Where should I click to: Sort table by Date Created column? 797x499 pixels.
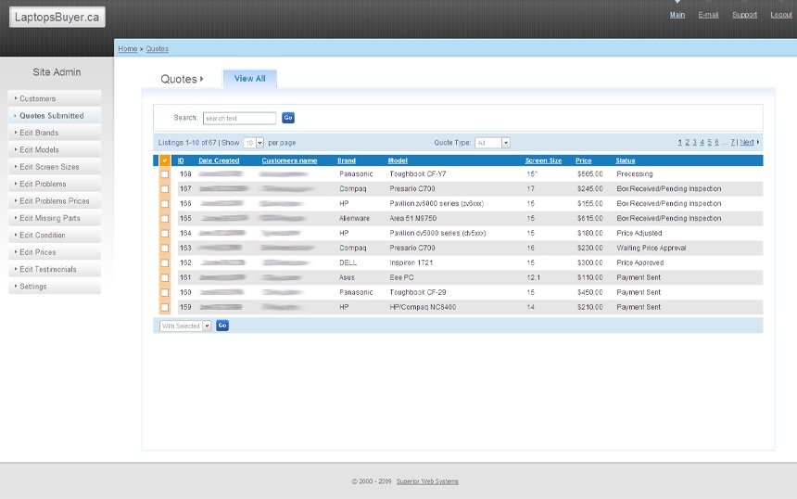click(x=219, y=160)
